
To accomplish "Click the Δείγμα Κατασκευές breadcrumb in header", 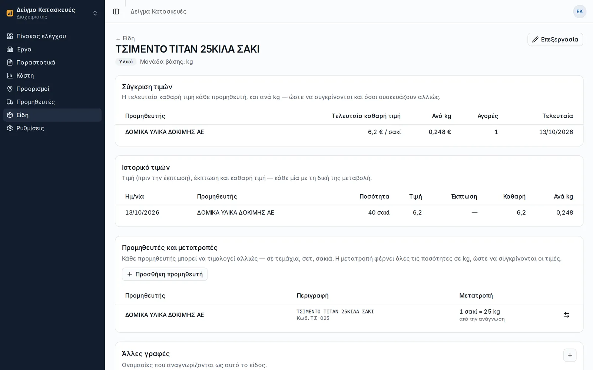I will [158, 11].
